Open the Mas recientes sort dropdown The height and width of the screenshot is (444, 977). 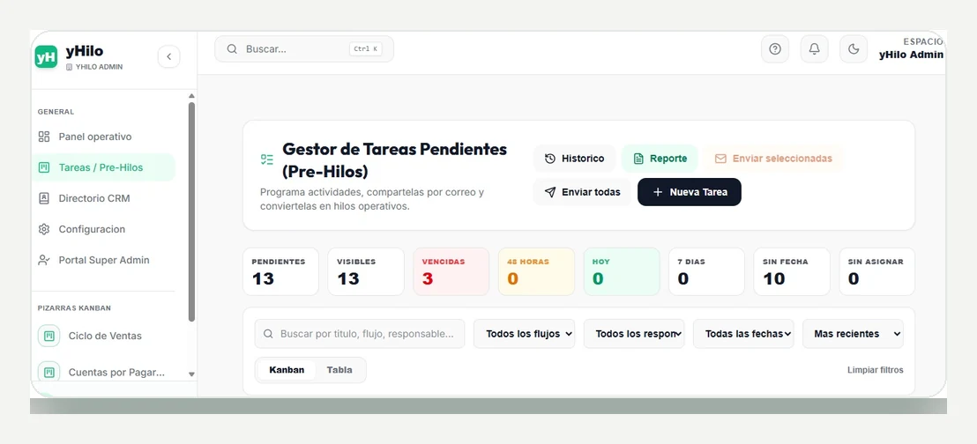[853, 334]
